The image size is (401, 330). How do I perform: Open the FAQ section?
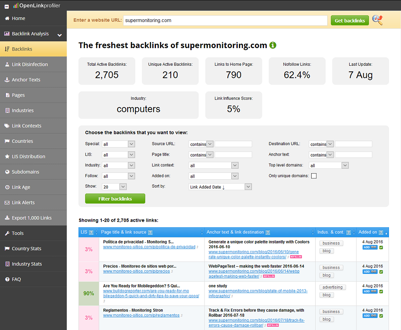16,279
